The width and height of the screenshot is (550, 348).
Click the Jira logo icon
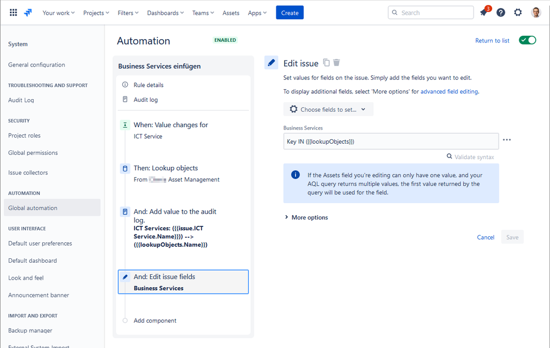28,13
